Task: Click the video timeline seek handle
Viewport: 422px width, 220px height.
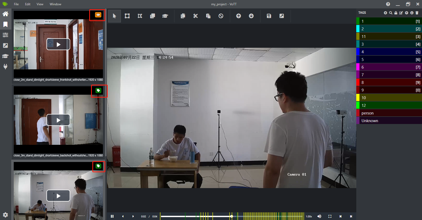Action: (231, 216)
